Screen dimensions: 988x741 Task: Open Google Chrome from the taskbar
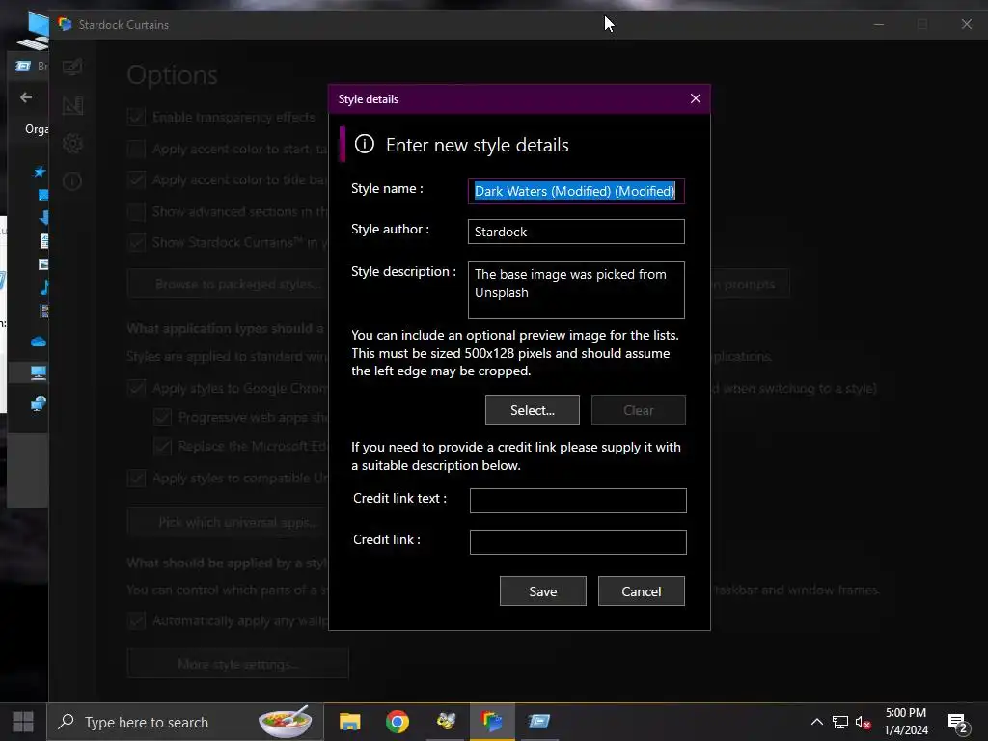pyautogui.click(x=397, y=722)
